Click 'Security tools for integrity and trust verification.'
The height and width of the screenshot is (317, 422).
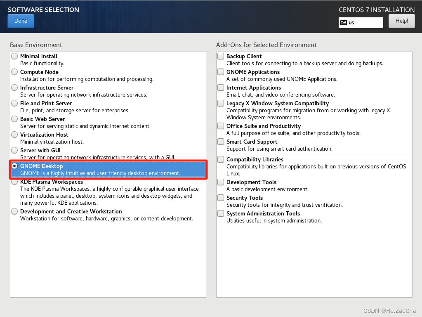click(285, 205)
